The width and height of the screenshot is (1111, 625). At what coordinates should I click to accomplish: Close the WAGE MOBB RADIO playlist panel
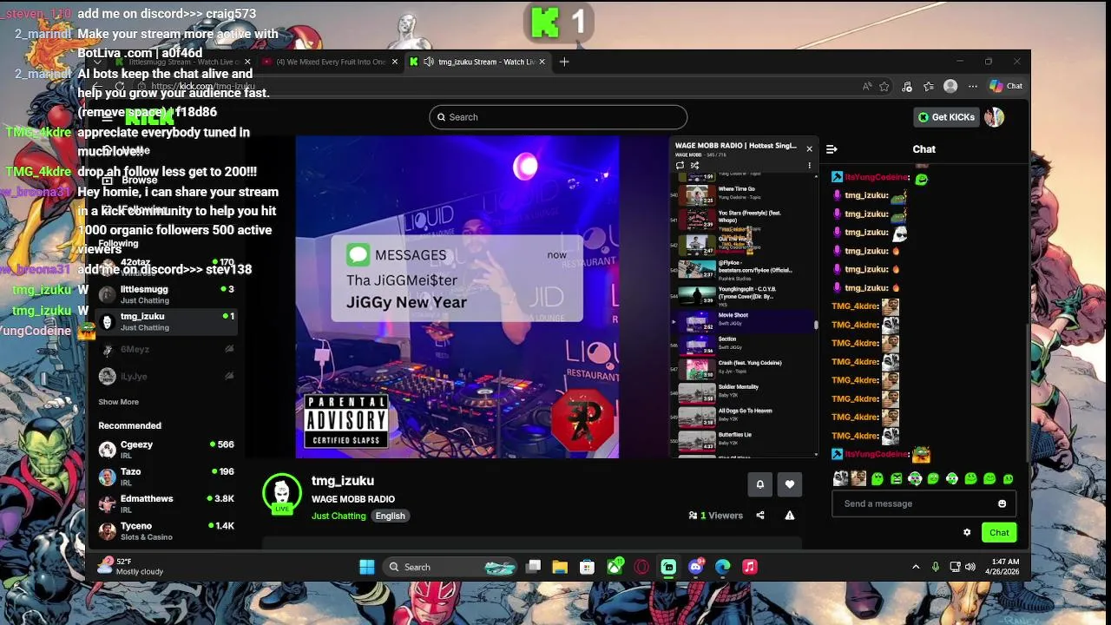click(809, 148)
